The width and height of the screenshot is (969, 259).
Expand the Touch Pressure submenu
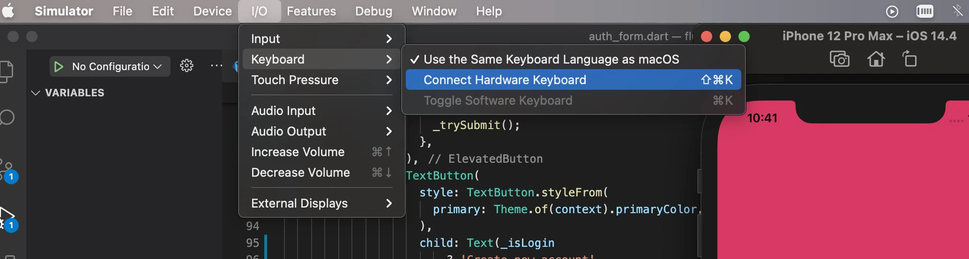point(321,79)
